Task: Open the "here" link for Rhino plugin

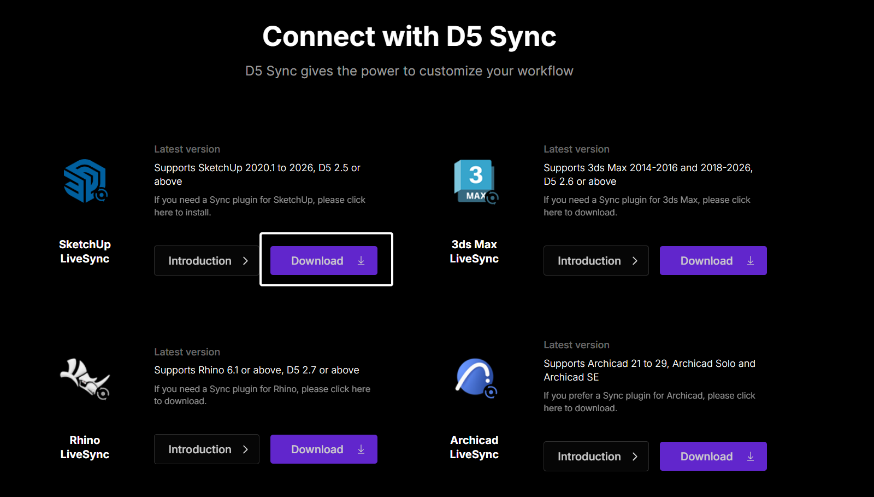Action: coord(361,389)
